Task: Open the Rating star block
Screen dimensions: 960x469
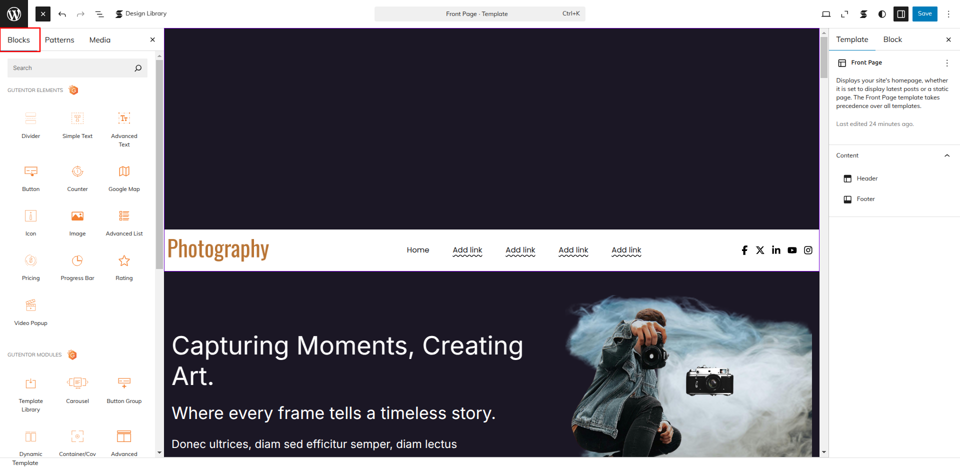Action: [124, 267]
